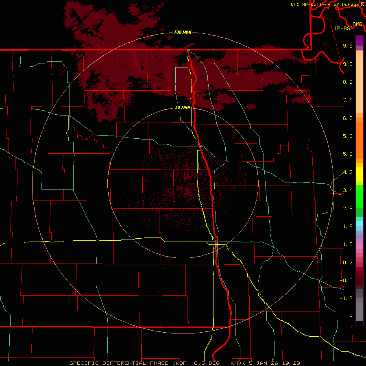Click the 8.2 value on color scale
Image resolution: width=366 pixels, height=366 pixels.
coord(348,82)
